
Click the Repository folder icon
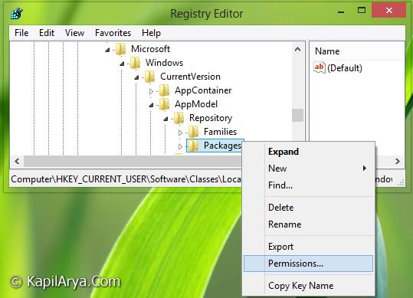pos(179,118)
